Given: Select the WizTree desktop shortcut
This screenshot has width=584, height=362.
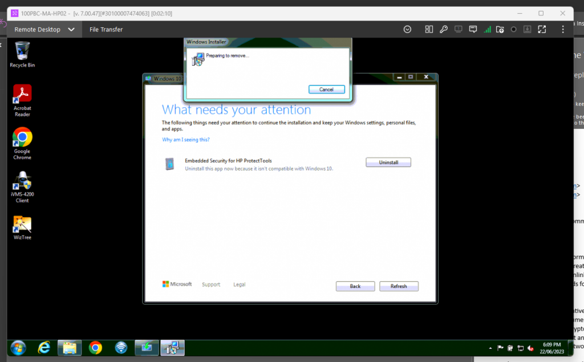Looking at the screenshot, I should click(22, 227).
